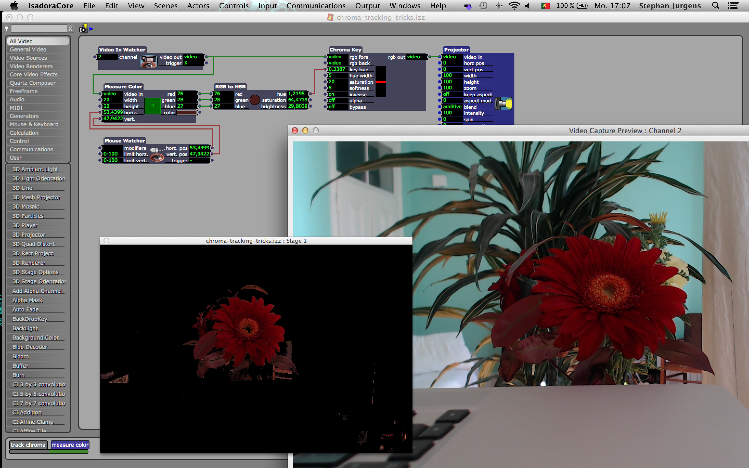Click Chroma Key key hue value 0,3387
Screen dimensions: 749x468
coord(337,69)
